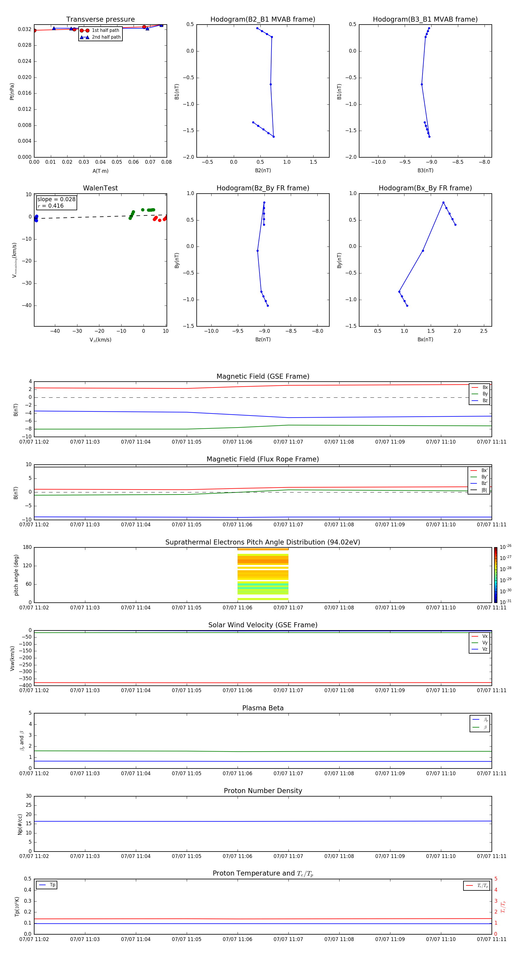The image size is (526, 965).
Task: Click the pitch angle color scale bar
Action: [x=496, y=575]
